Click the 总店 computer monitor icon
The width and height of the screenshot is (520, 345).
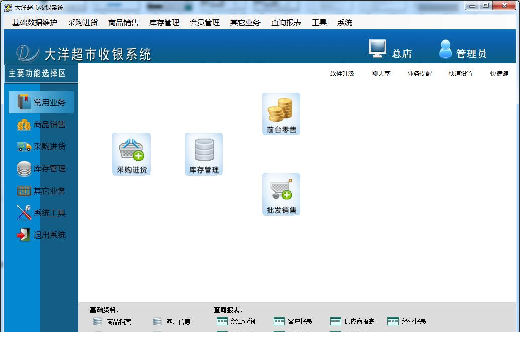click(377, 49)
